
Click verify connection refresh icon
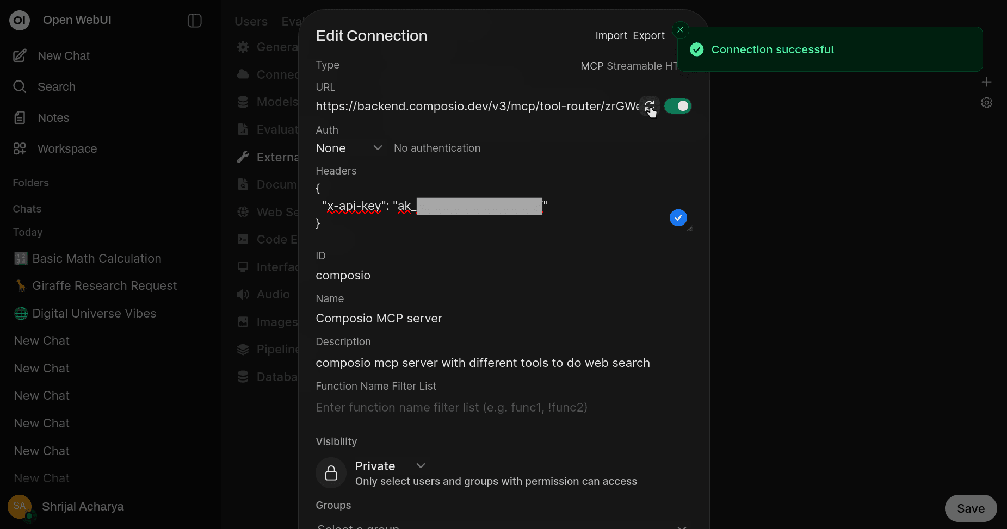point(650,107)
